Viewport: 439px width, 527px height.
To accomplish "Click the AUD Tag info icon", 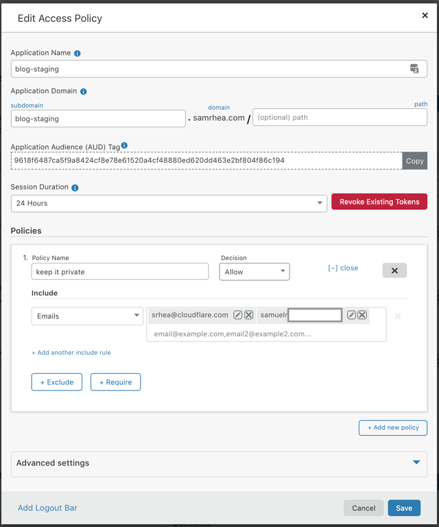I will [124, 145].
